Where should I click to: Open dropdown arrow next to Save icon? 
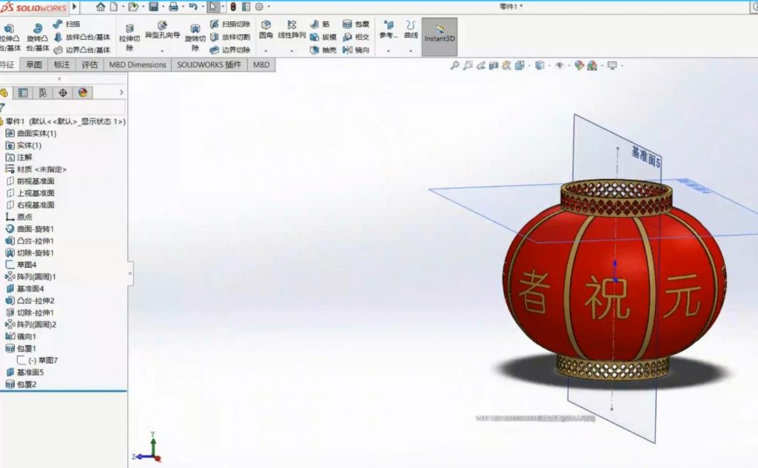click(x=163, y=7)
